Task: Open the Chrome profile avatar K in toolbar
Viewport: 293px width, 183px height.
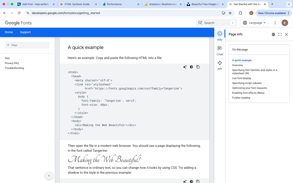Action: (x=251, y=13)
